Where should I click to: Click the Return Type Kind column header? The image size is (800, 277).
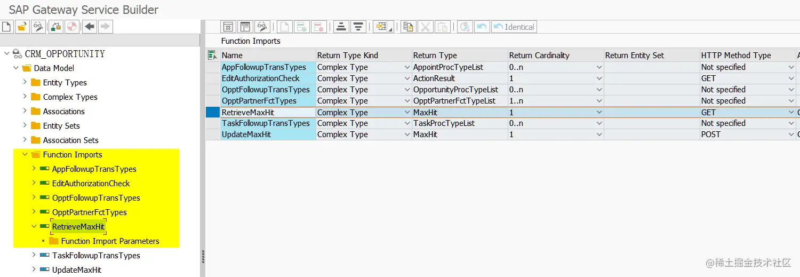tap(364, 55)
